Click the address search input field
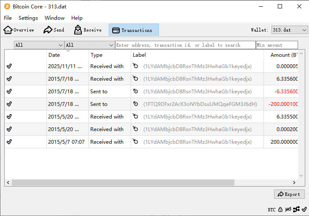The height and width of the screenshot is (216, 309). (185, 45)
